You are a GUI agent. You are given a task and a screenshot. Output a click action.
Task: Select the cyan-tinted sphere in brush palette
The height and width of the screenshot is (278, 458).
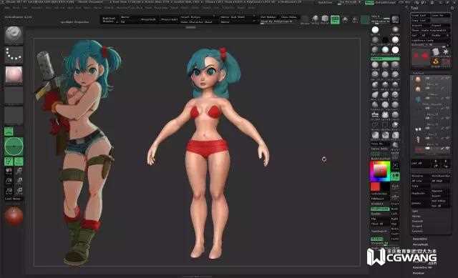(385, 49)
